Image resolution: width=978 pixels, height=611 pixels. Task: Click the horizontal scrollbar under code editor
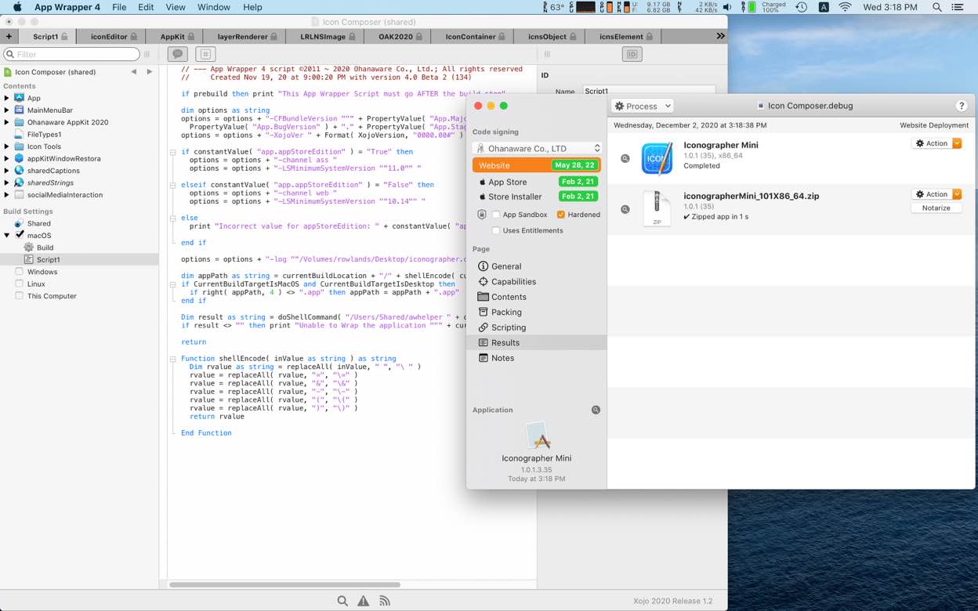(x=285, y=584)
